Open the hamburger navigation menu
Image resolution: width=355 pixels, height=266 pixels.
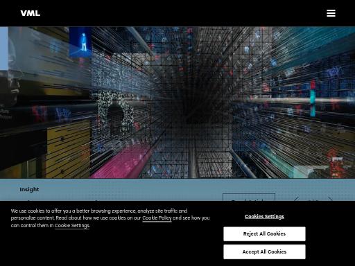coord(331,13)
